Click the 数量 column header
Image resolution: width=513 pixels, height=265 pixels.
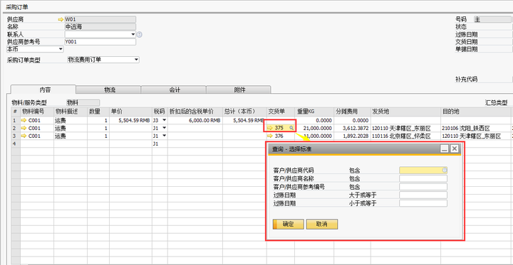[98, 112]
